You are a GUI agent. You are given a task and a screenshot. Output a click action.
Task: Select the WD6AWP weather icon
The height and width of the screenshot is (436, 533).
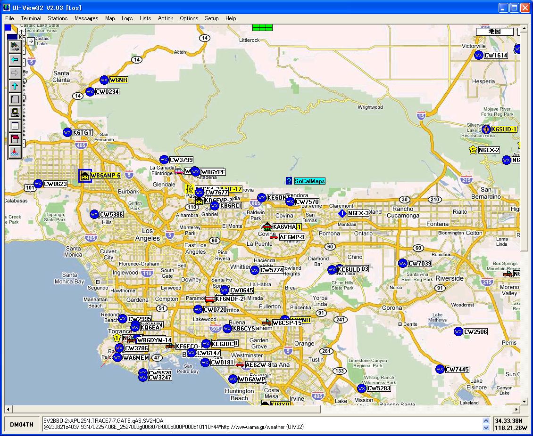(233, 379)
